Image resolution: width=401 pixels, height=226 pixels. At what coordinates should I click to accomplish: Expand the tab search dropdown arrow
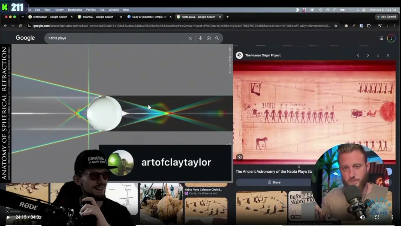coord(22,17)
